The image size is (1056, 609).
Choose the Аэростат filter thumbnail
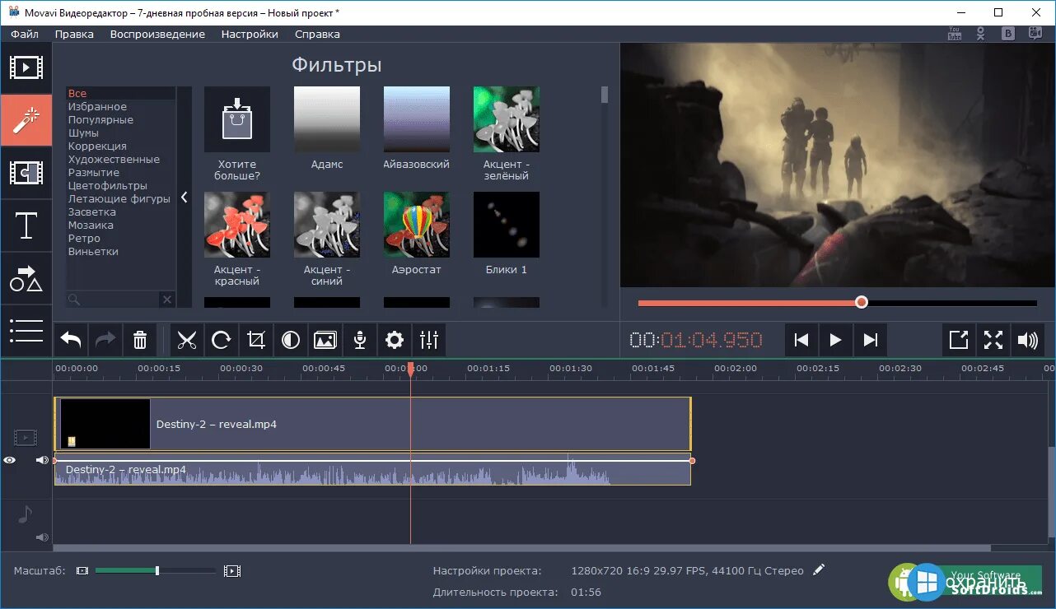(417, 225)
